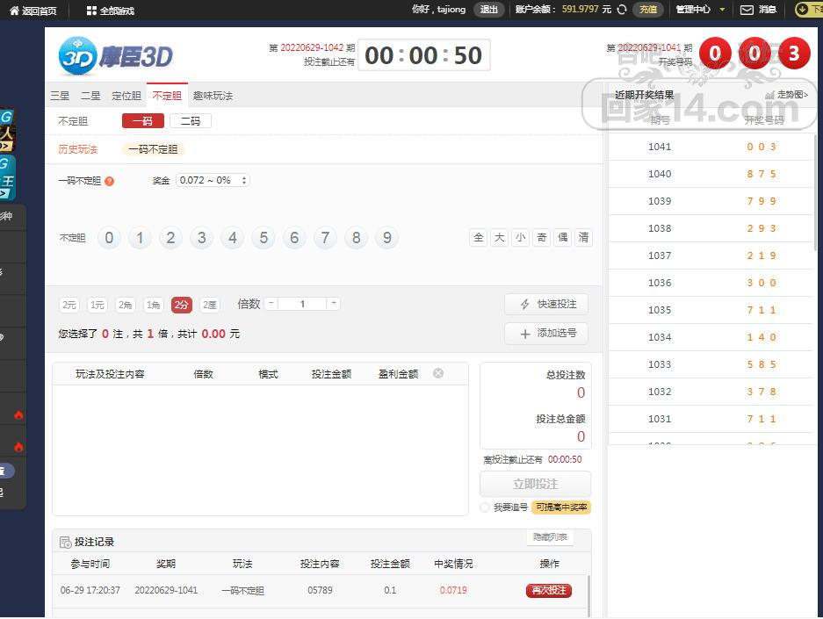Select the 我要追号 radio button

[x=485, y=507]
